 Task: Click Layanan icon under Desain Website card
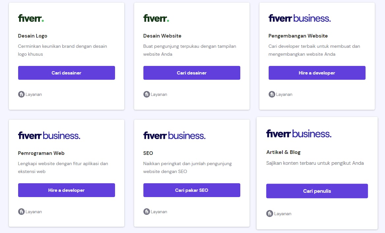(x=147, y=94)
